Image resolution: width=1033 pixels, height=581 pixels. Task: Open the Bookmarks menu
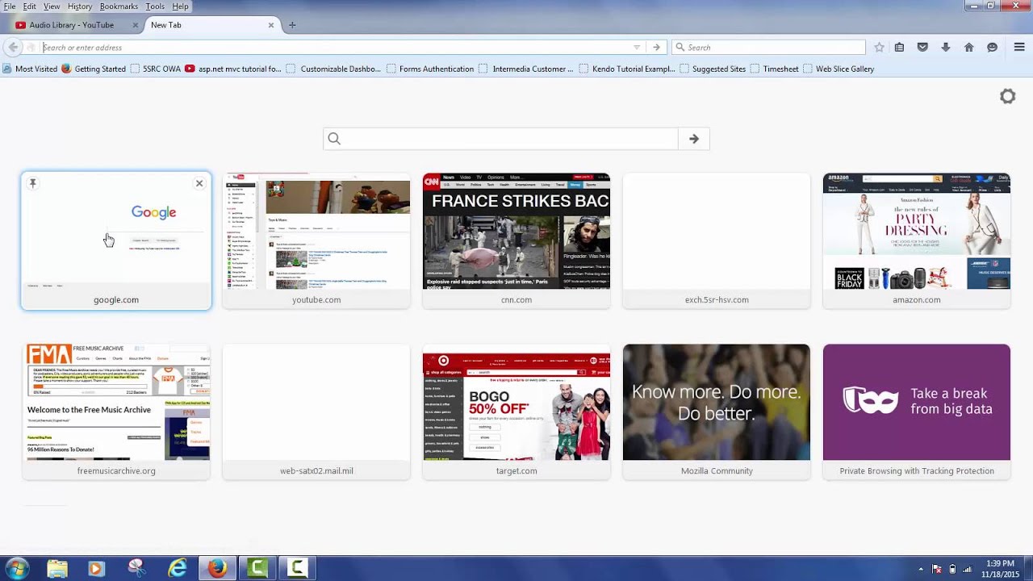pyautogui.click(x=119, y=6)
